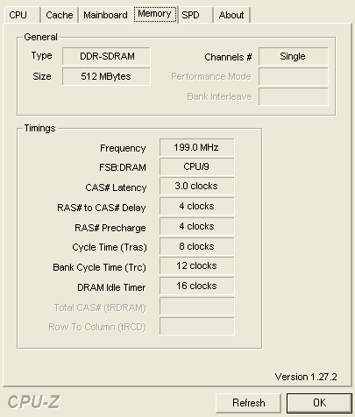Click the RAS# to CAS# Delay value field
Image resolution: width=355 pixels, height=417 pixels.
tap(197, 206)
